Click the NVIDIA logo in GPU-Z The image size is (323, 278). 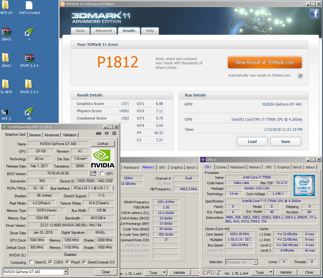(103, 158)
